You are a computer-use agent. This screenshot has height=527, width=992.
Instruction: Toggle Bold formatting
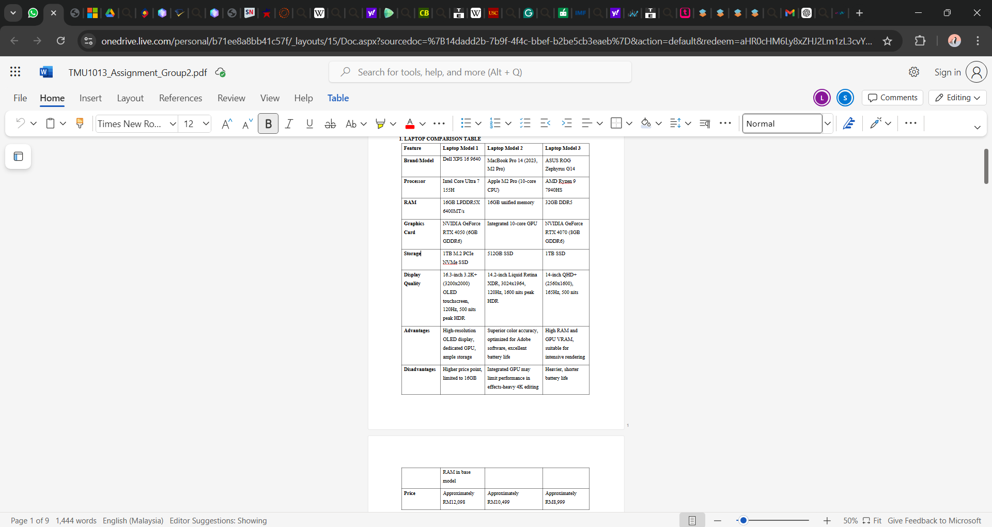[268, 123]
